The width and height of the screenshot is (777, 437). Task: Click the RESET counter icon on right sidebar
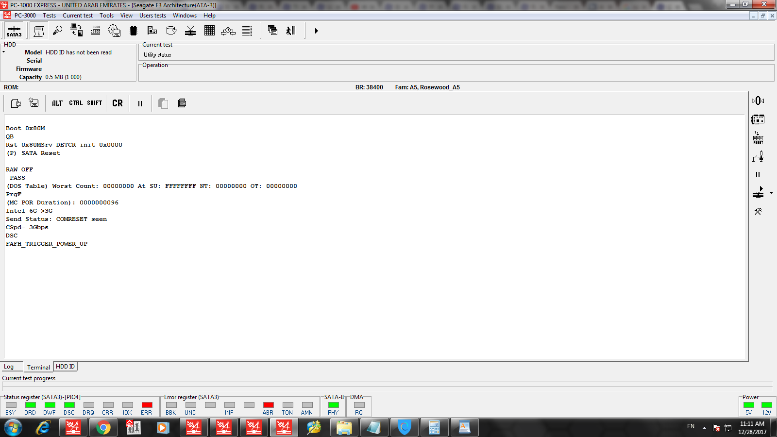758,138
